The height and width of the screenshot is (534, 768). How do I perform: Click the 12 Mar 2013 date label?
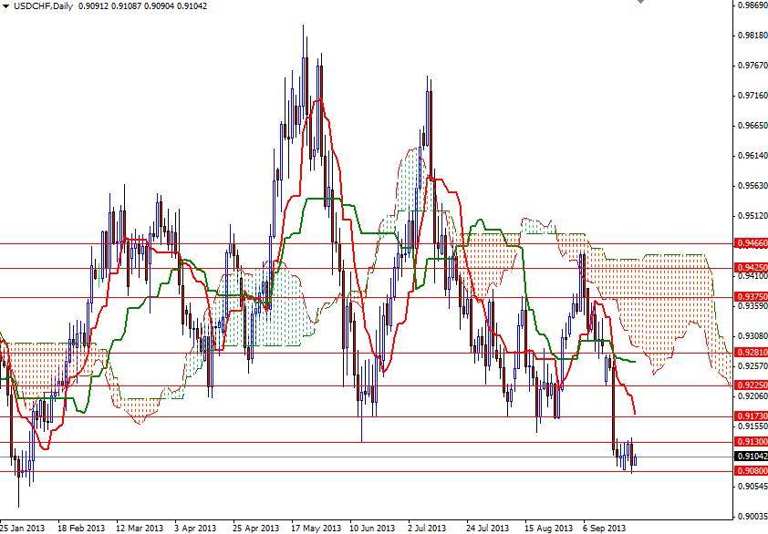coord(139,528)
